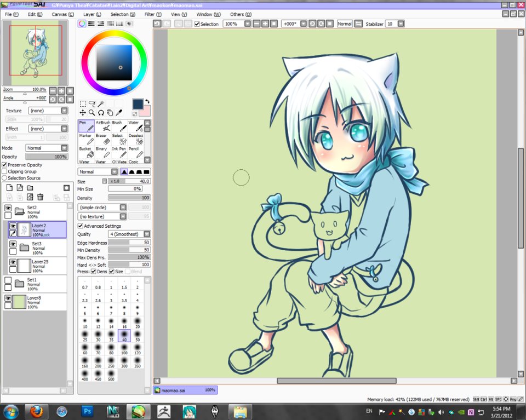This screenshot has width=526, height=420.
Task: Hide Layer25 using its eye icon
Action: point(13,262)
